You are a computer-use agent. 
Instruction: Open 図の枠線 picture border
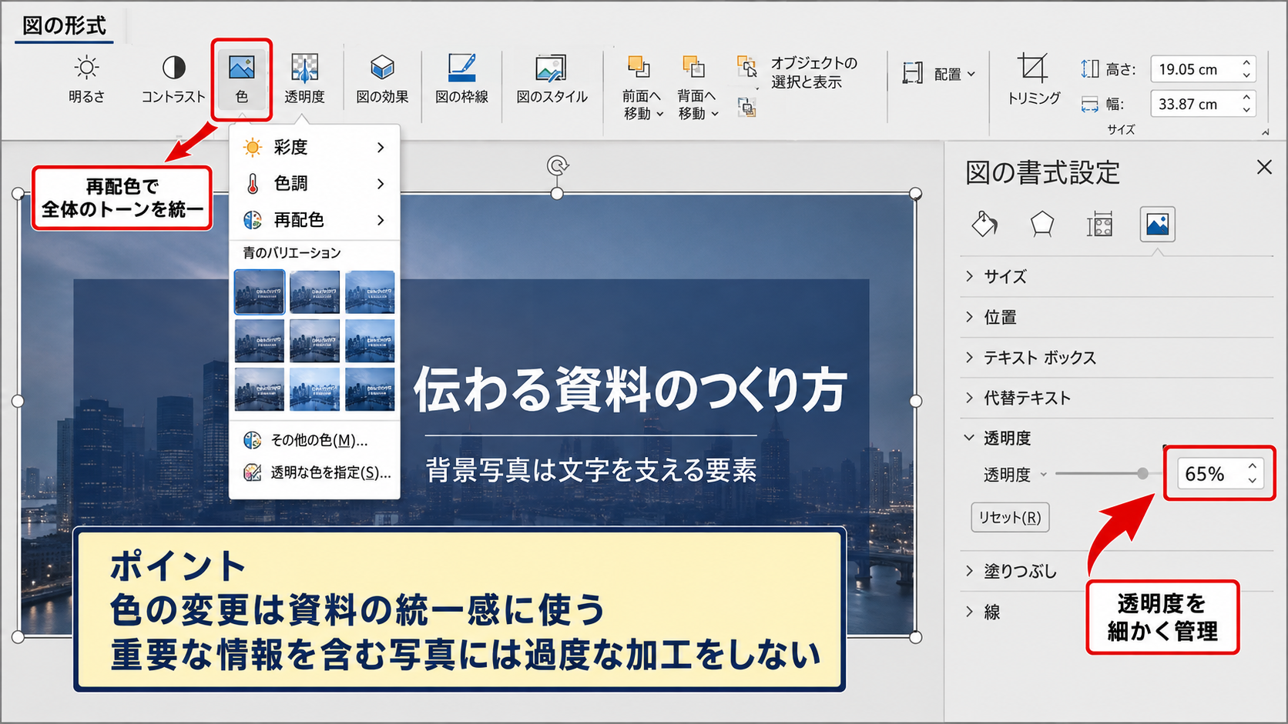pos(461,80)
